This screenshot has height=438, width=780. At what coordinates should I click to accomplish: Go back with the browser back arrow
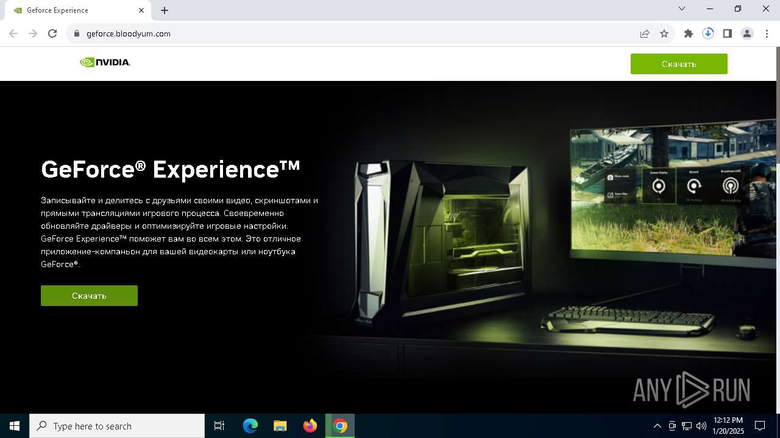[13, 34]
